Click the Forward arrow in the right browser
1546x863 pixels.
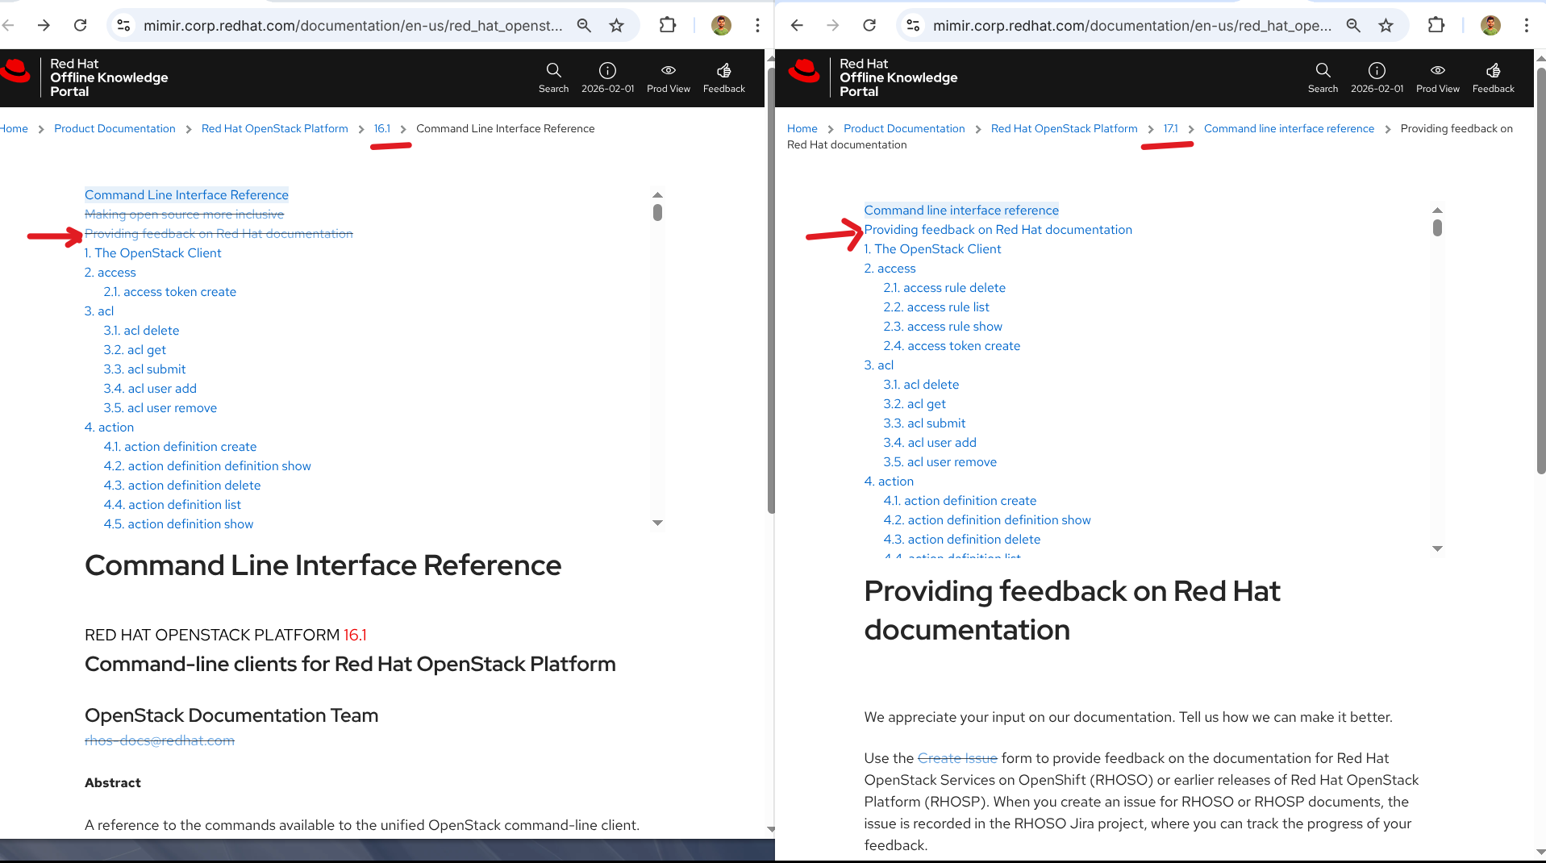click(x=833, y=25)
